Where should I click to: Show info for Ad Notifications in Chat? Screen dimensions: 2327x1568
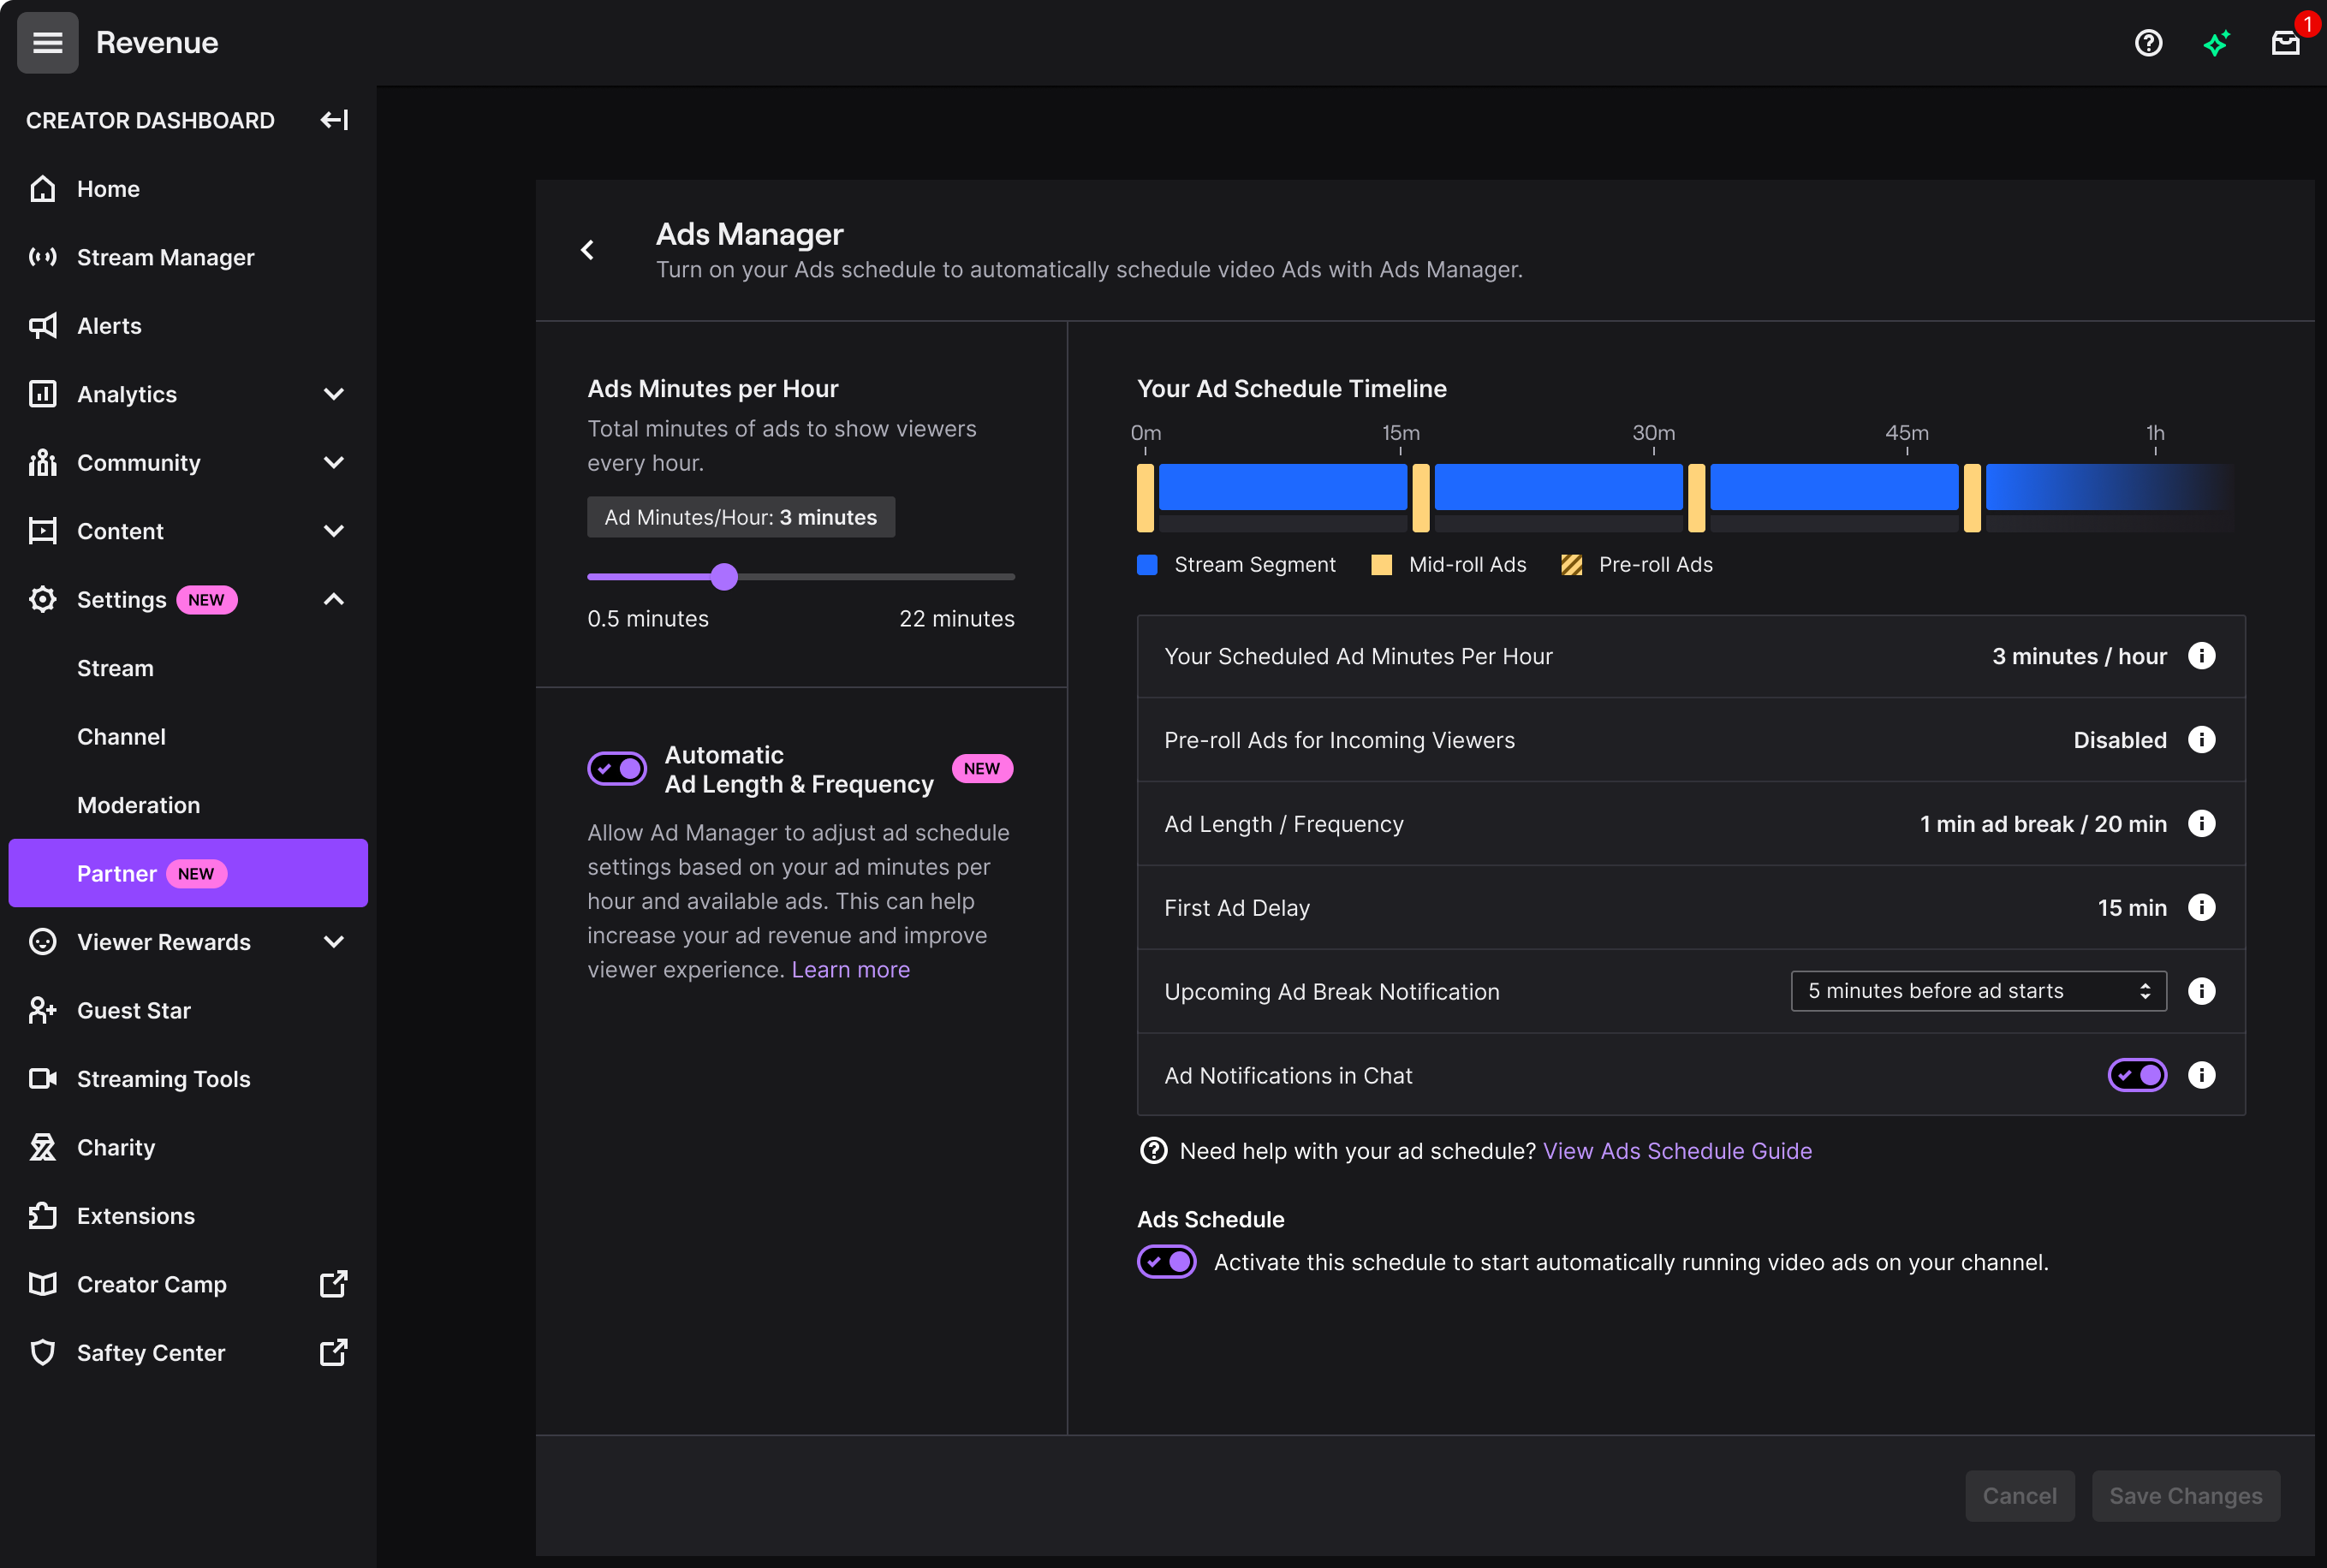tap(2201, 1075)
